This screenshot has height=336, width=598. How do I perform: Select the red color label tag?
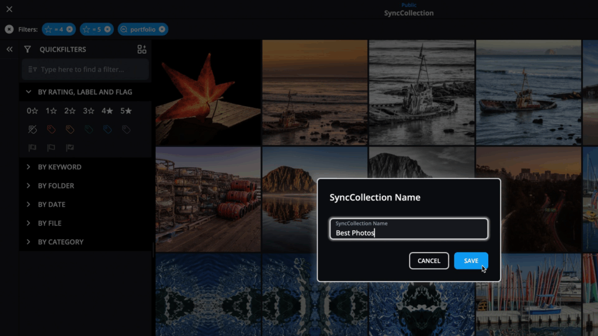[51, 130]
